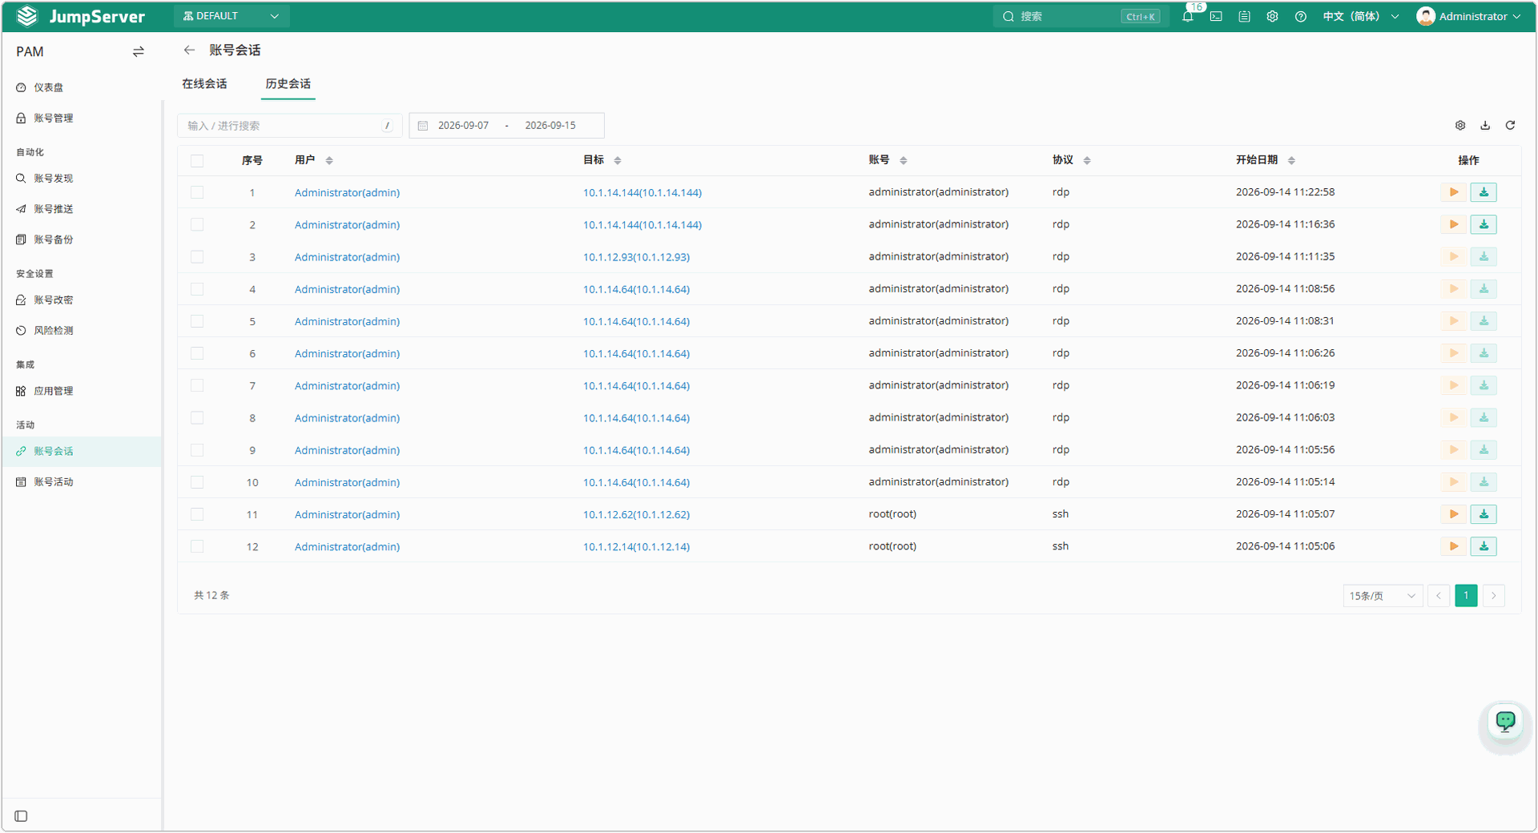This screenshot has width=1538, height=833.
Task: Refresh the session list table
Action: click(1510, 125)
